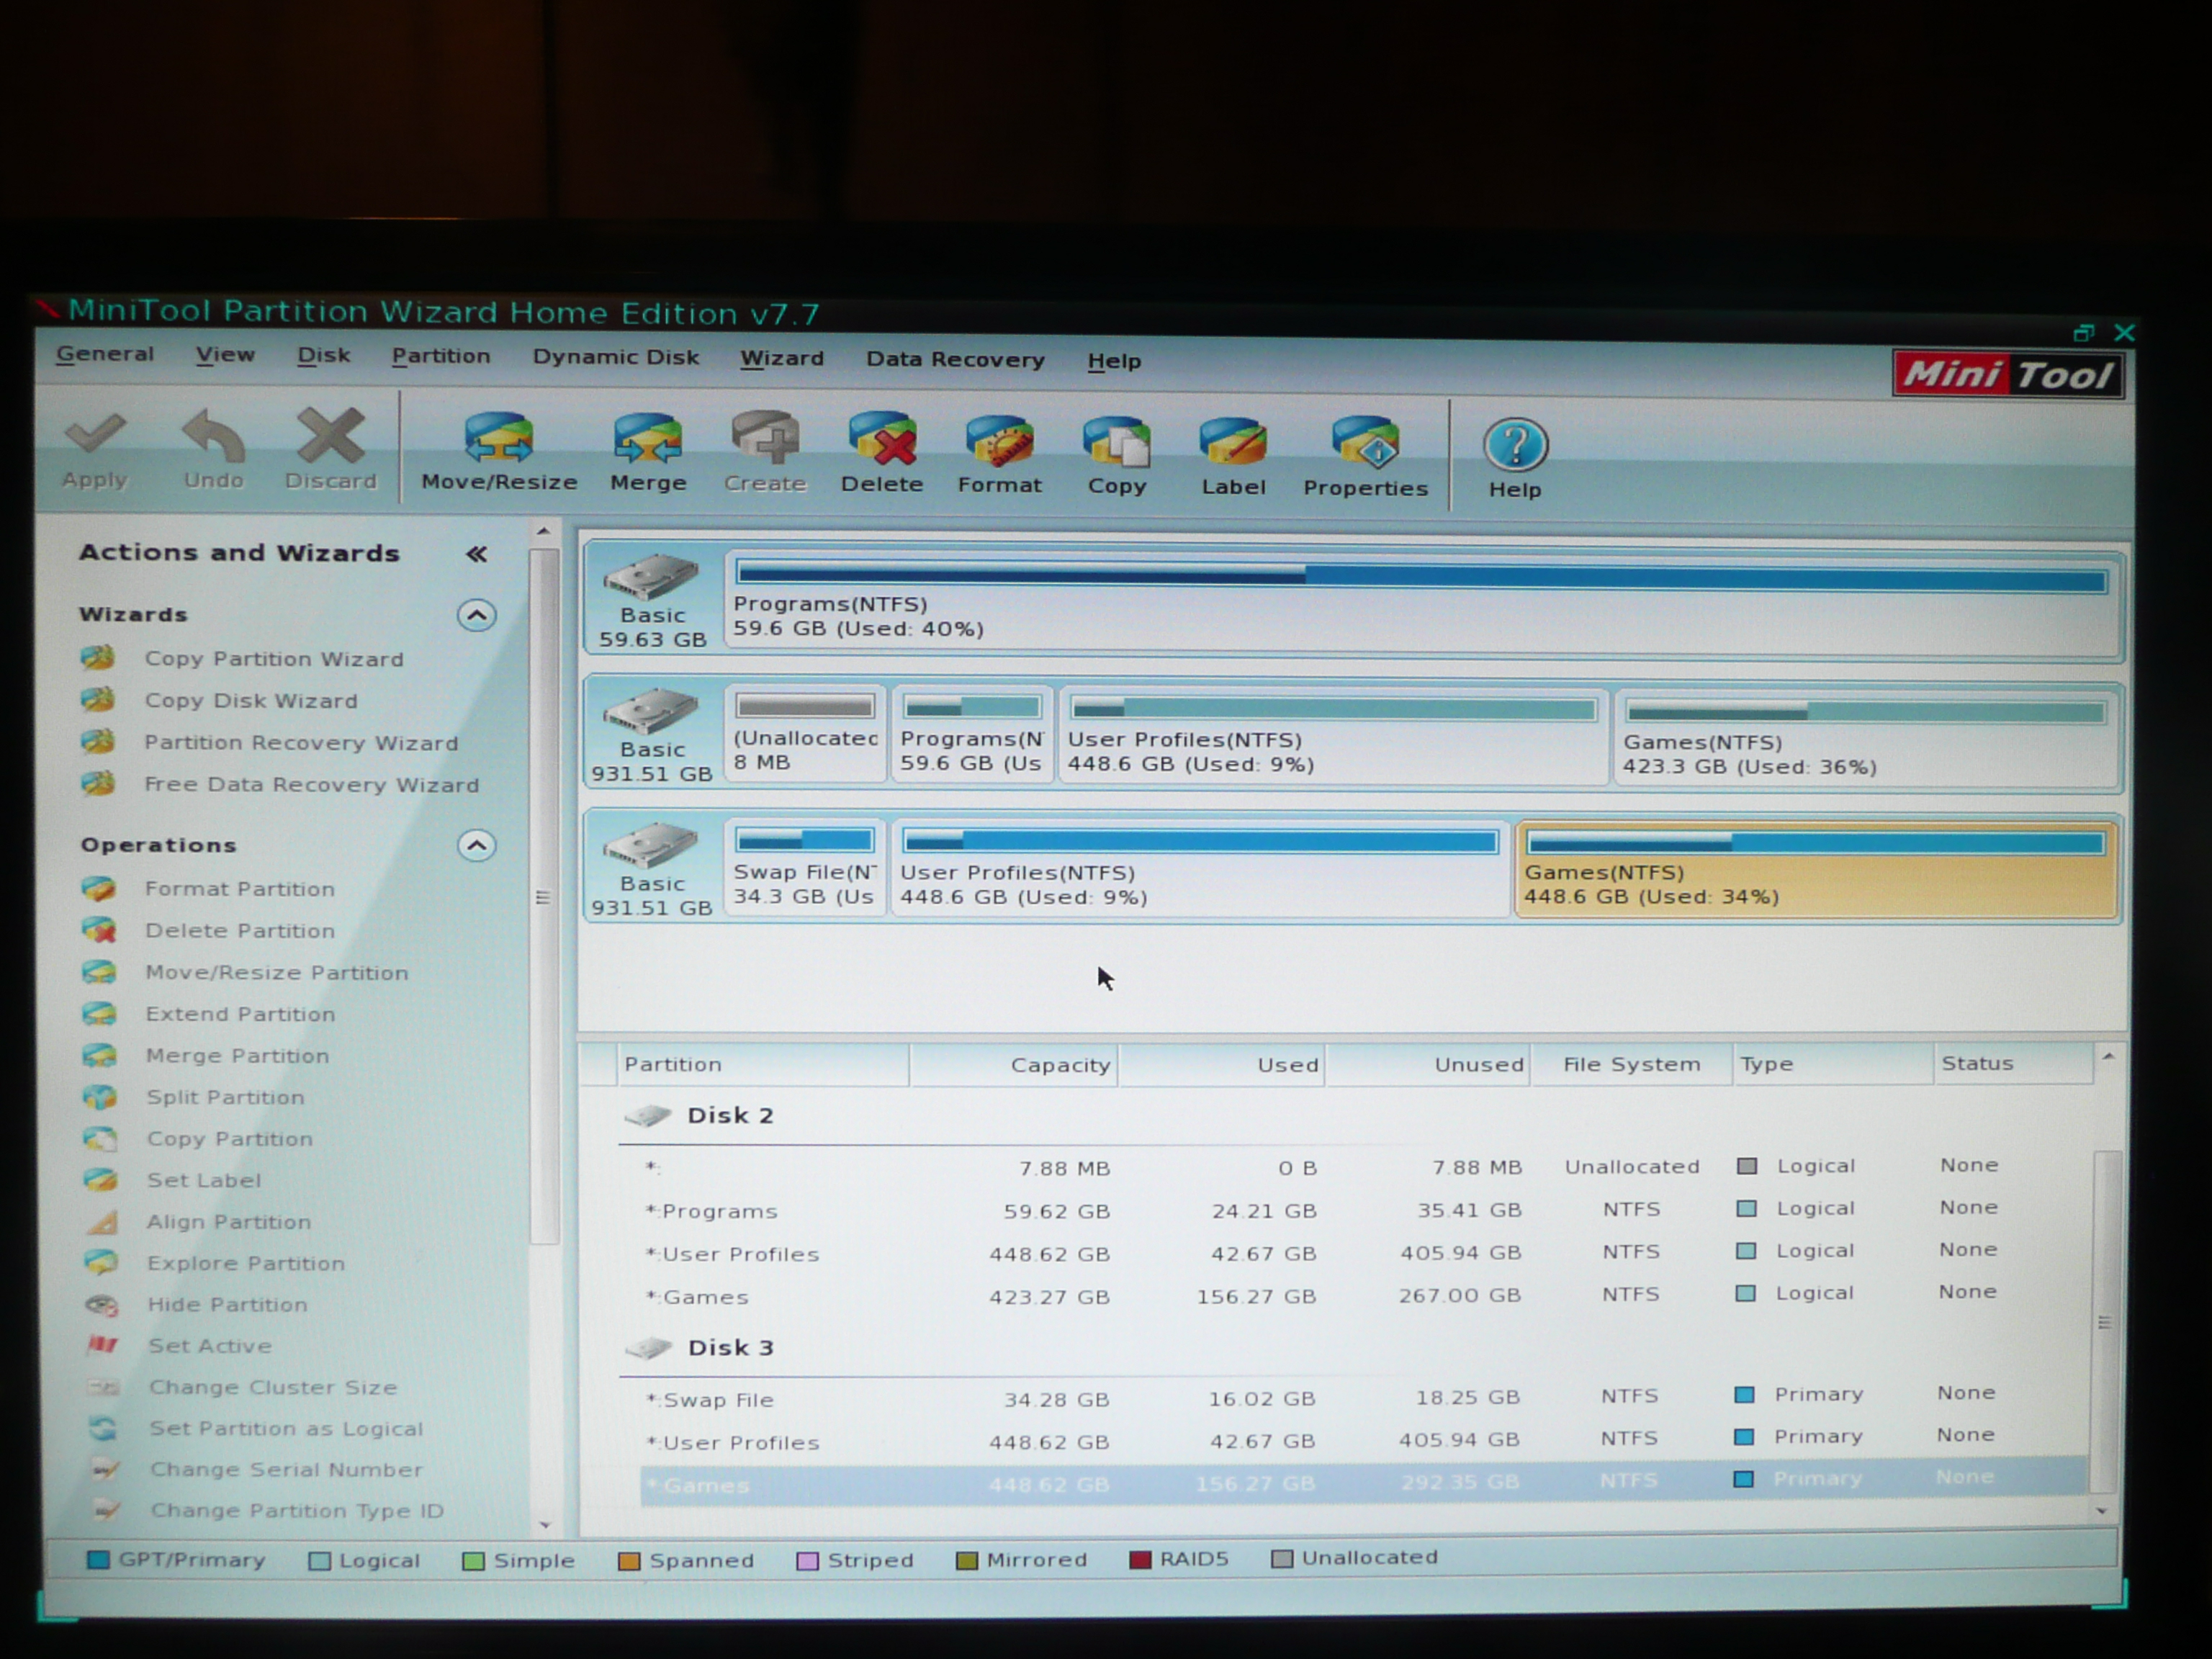Choose Split Partition operation
Viewport: 2212px width, 1659px height.
pyautogui.click(x=225, y=1097)
